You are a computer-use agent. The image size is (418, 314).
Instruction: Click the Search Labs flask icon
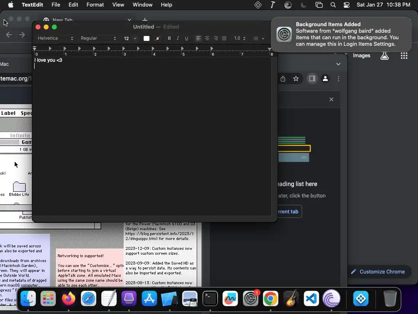point(385,56)
